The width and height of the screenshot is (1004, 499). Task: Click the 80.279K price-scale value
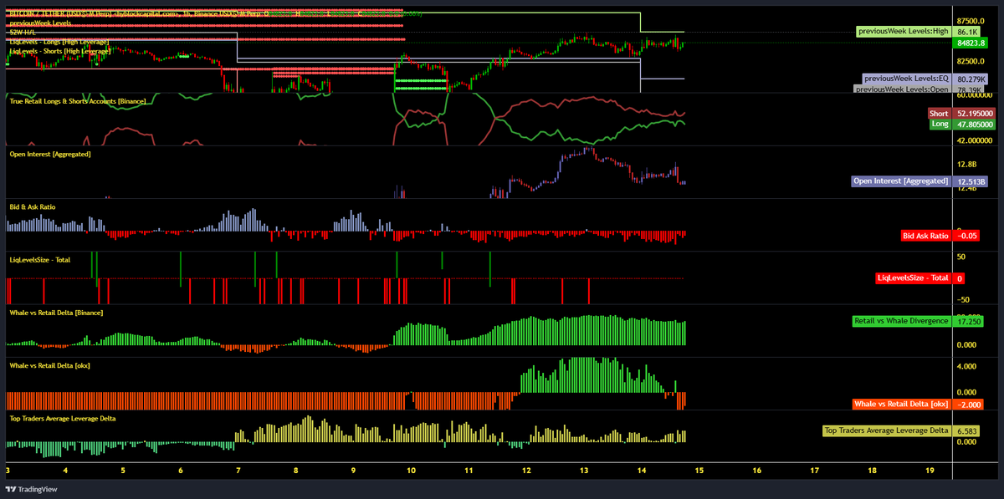(971, 79)
